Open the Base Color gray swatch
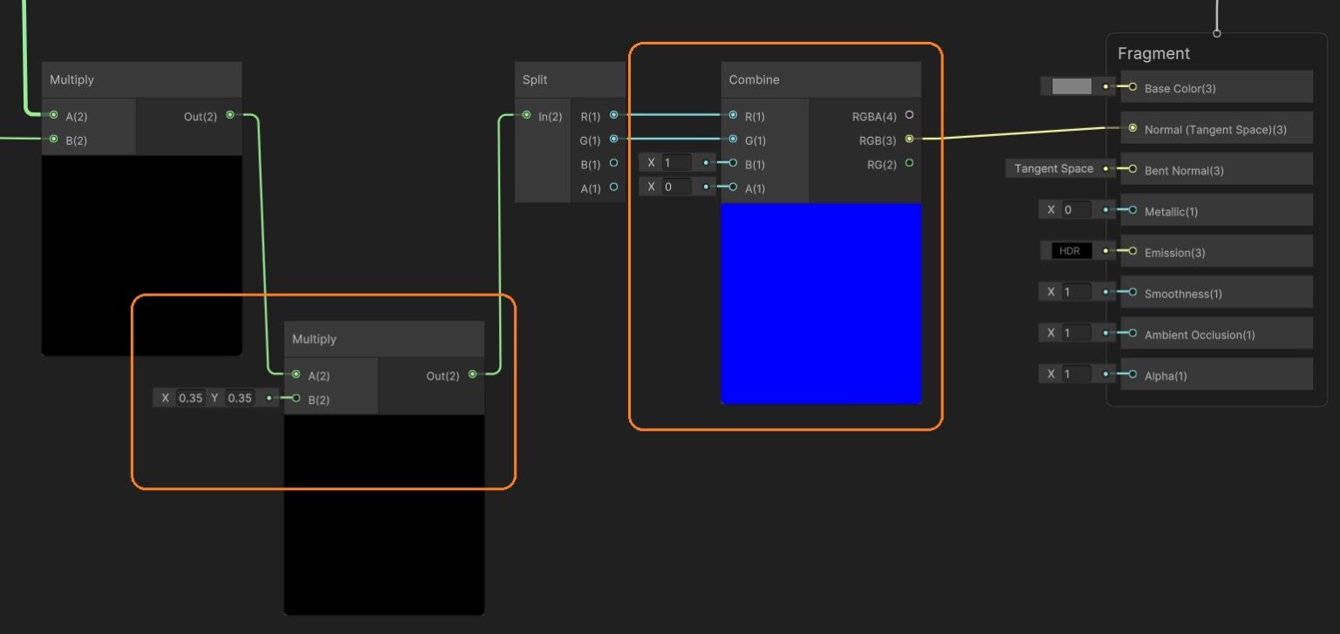 [1071, 86]
